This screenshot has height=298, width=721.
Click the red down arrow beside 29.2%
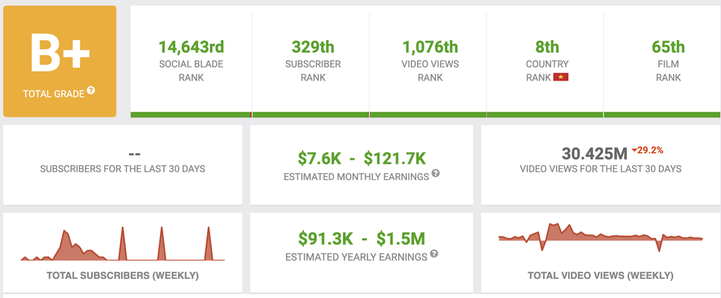pyautogui.click(x=635, y=150)
